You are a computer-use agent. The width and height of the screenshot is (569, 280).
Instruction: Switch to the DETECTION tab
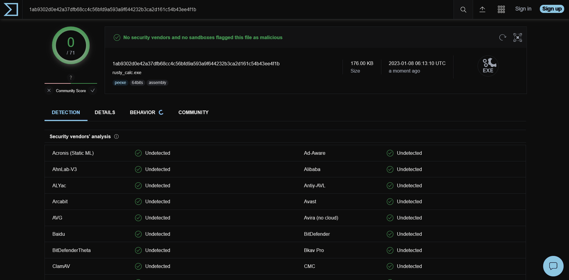click(66, 112)
